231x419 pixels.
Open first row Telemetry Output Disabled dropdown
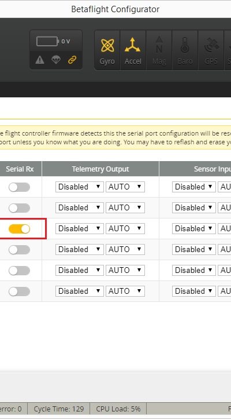pos(79,187)
